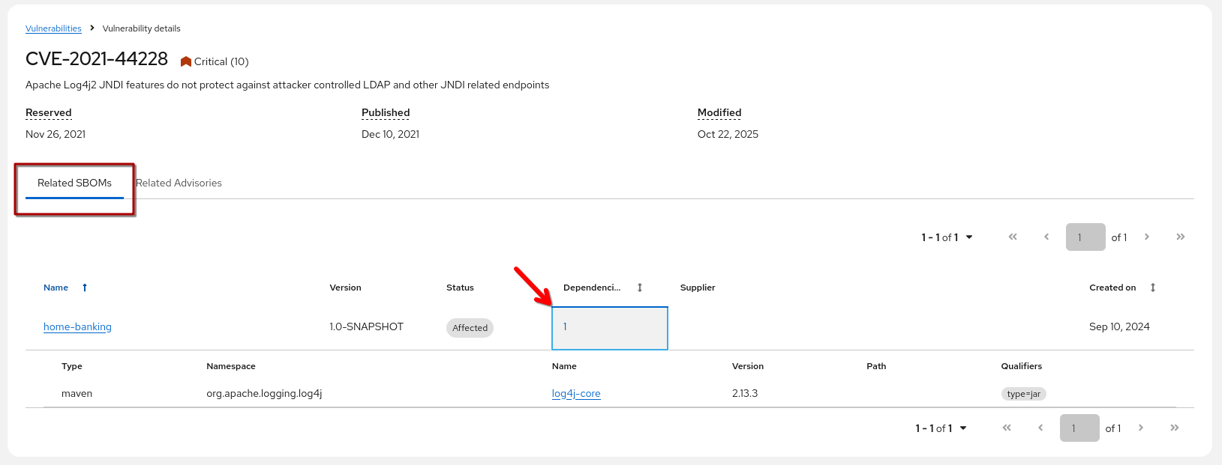
Task: Open bottom items-per-page dropdown 1 - 1 of 1
Action: coord(941,428)
